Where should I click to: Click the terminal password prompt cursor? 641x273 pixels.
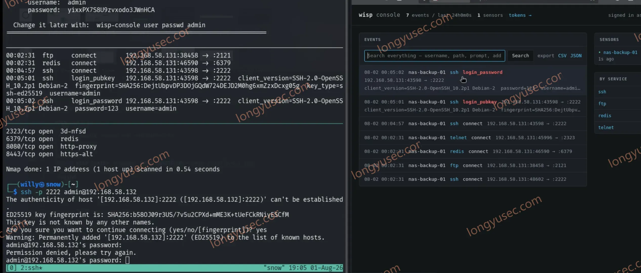click(x=127, y=260)
